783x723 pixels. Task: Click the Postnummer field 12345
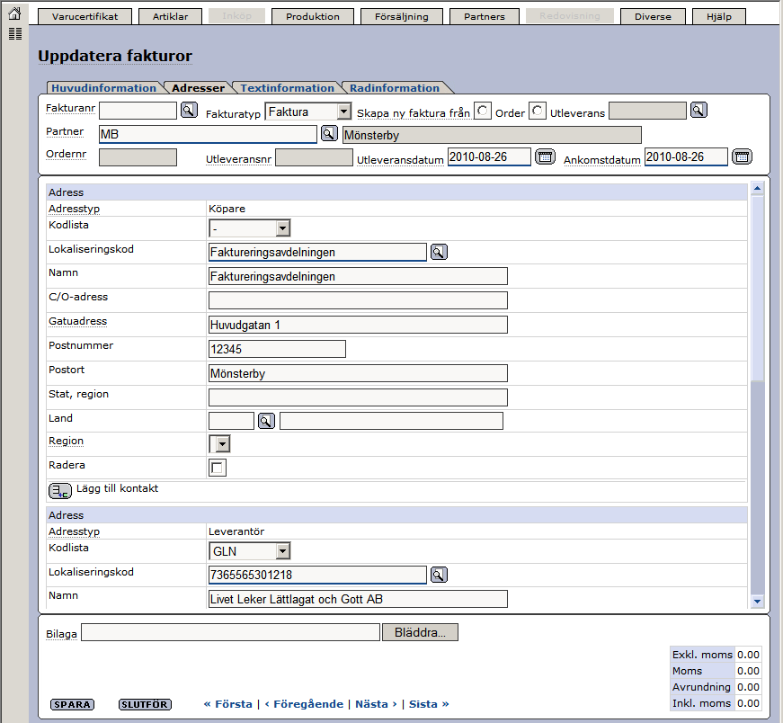(x=277, y=349)
